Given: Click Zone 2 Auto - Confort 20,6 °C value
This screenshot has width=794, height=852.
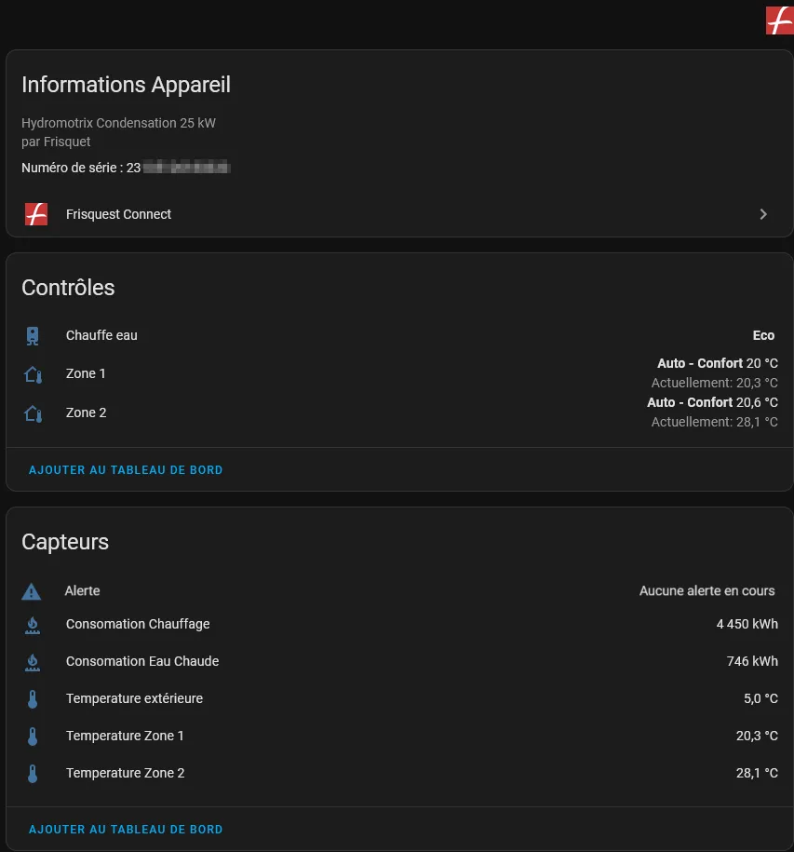Looking at the screenshot, I should [x=712, y=402].
